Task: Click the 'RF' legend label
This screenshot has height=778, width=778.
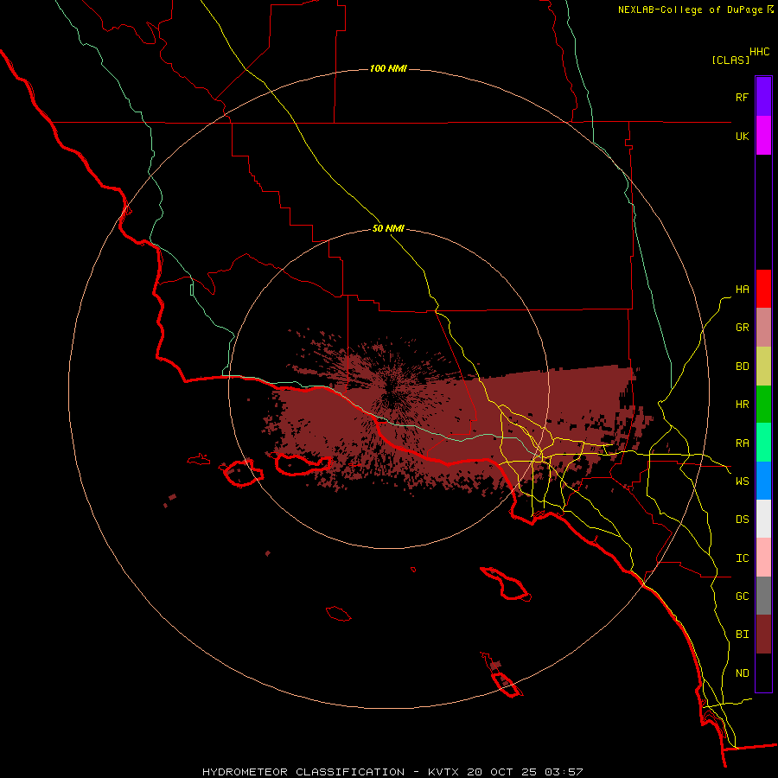Action: tap(742, 98)
